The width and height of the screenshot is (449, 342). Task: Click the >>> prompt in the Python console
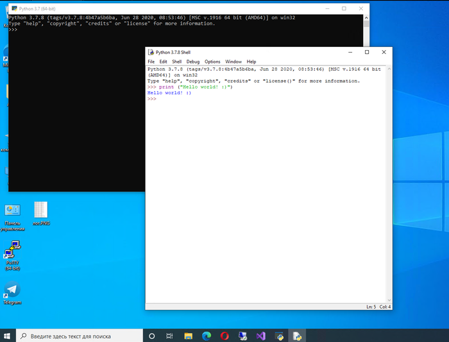pos(13,30)
